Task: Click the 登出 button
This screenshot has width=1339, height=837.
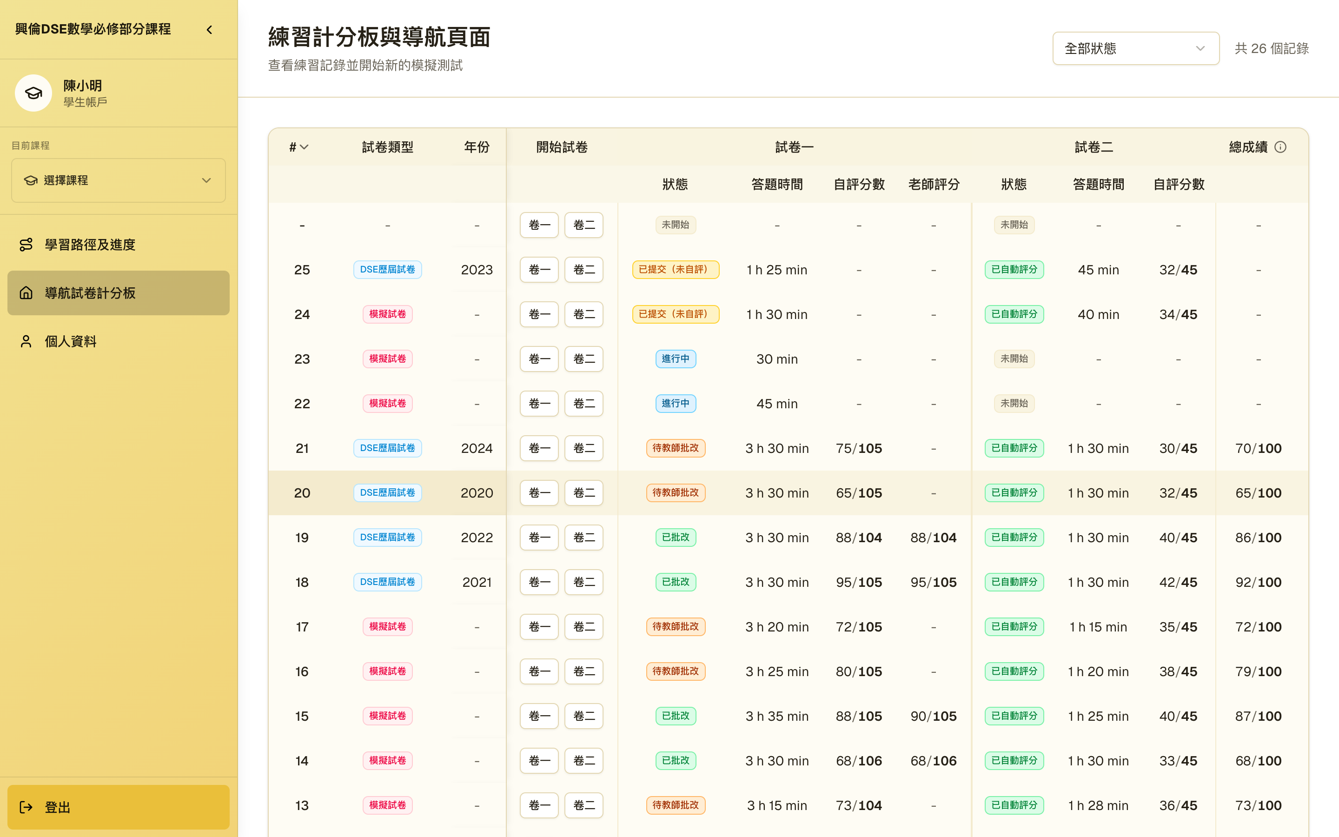Action: tap(119, 807)
